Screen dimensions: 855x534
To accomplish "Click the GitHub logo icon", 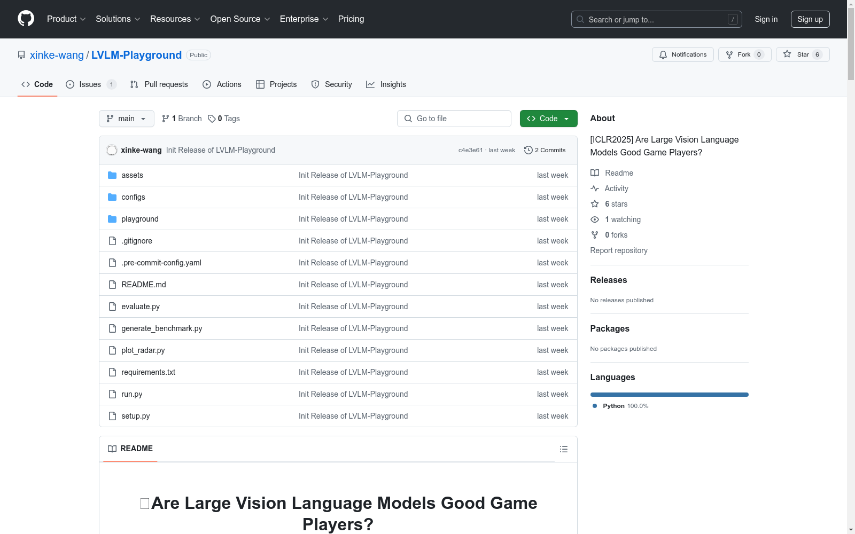I will pyautogui.click(x=26, y=19).
